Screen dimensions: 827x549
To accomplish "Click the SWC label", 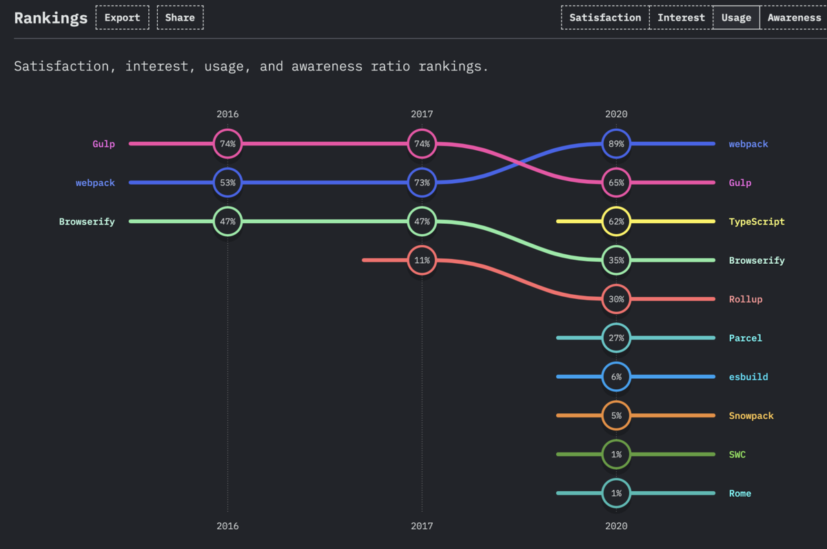I will (x=737, y=455).
